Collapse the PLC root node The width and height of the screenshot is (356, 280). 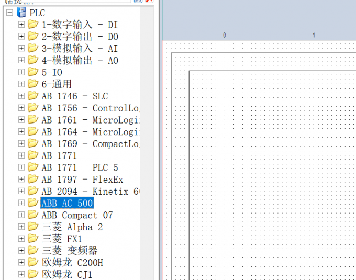[9, 13]
